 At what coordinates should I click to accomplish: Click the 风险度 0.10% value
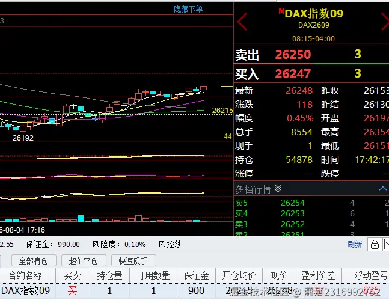coord(135,245)
